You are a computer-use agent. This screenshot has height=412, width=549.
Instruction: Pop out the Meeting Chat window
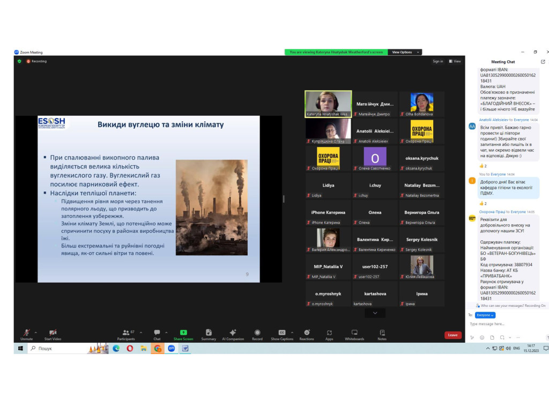[543, 62]
